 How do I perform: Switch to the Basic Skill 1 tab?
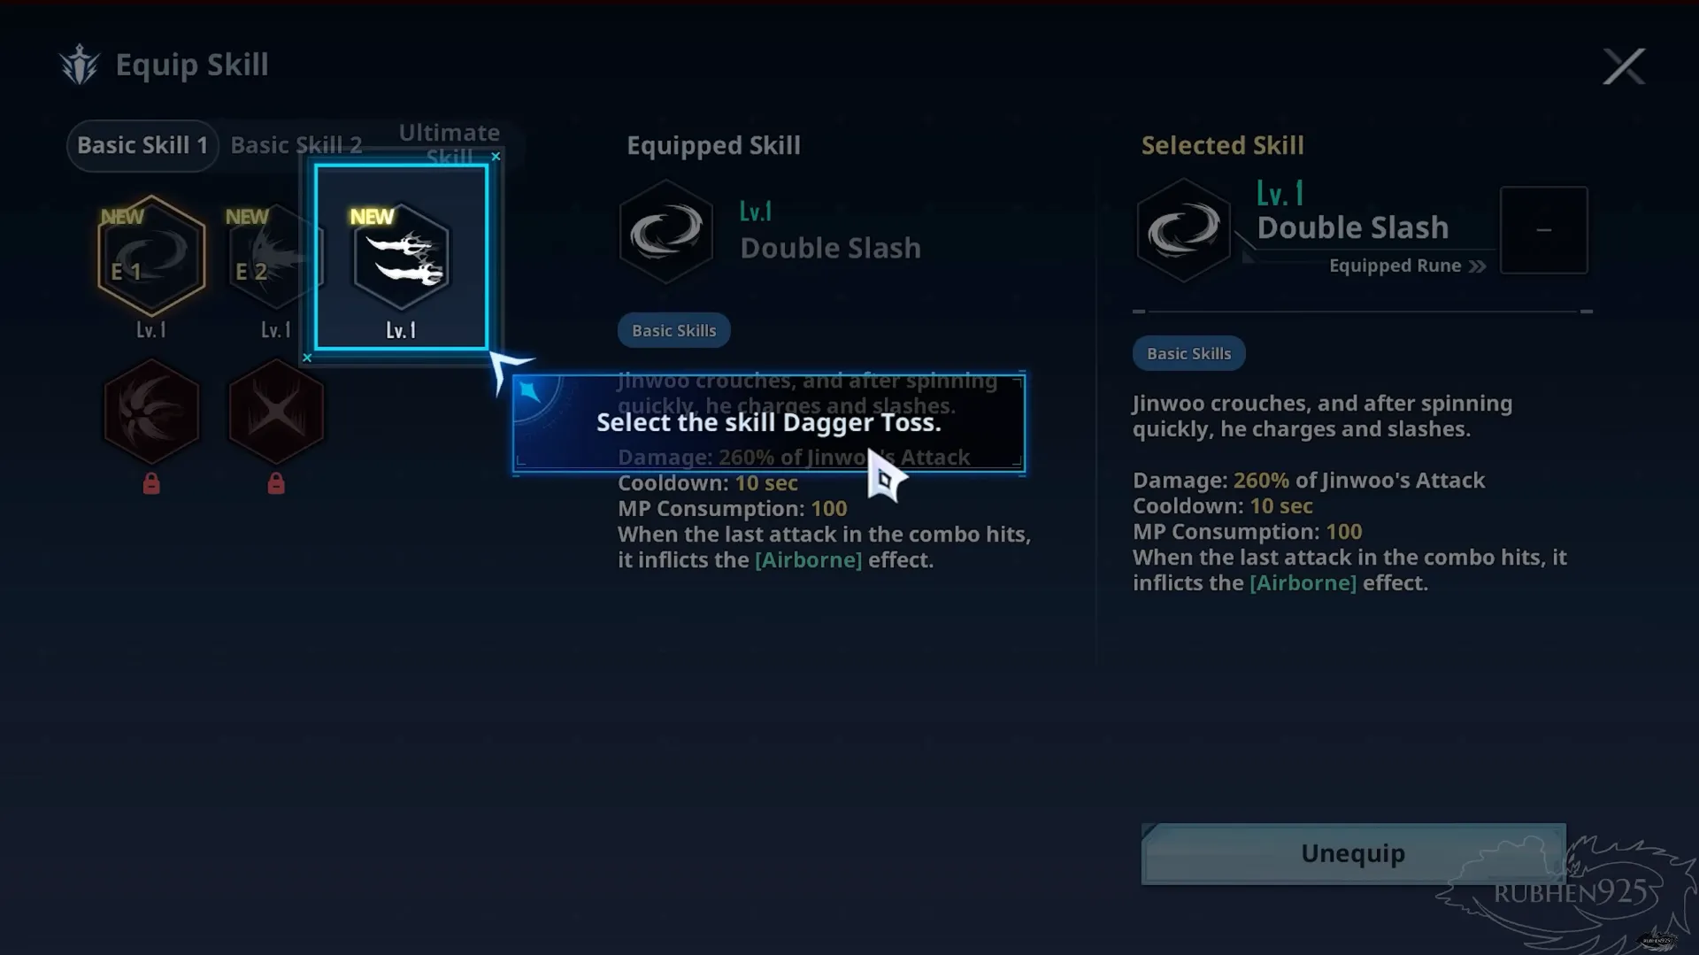142,145
